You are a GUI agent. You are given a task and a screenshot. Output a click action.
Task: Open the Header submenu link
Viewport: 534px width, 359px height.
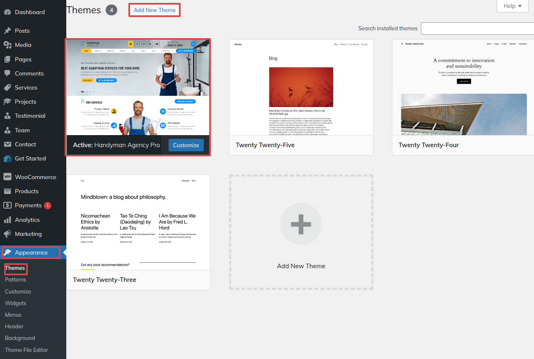(14, 326)
